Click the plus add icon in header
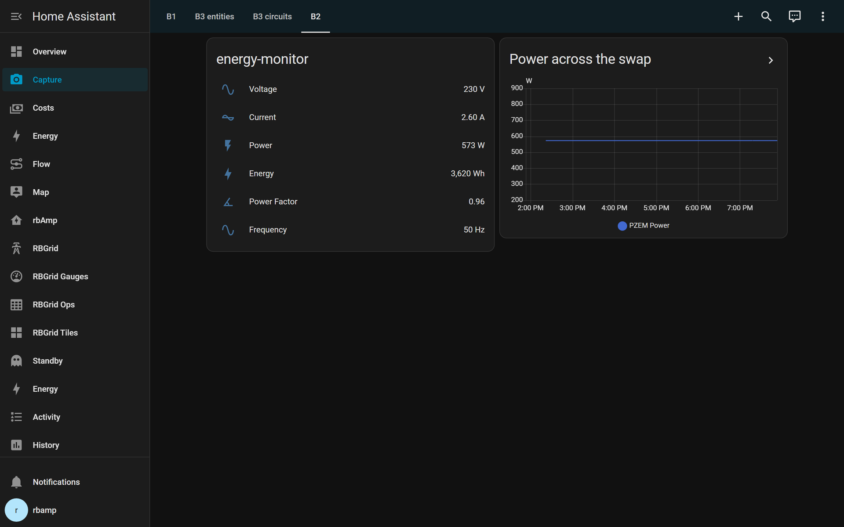This screenshot has width=844, height=527. pos(738,16)
